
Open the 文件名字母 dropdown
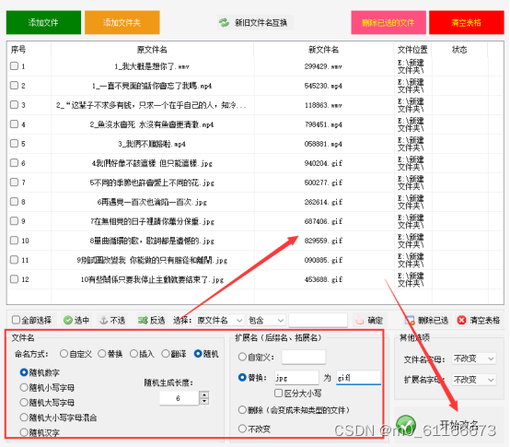tap(474, 359)
